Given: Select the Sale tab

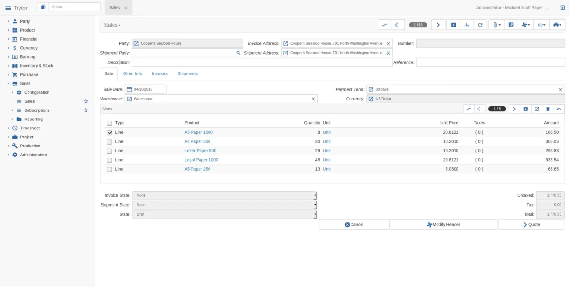Looking at the screenshot, I should 109,73.
